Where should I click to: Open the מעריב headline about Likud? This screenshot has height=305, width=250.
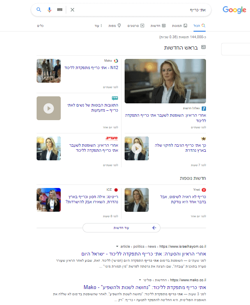93,148
